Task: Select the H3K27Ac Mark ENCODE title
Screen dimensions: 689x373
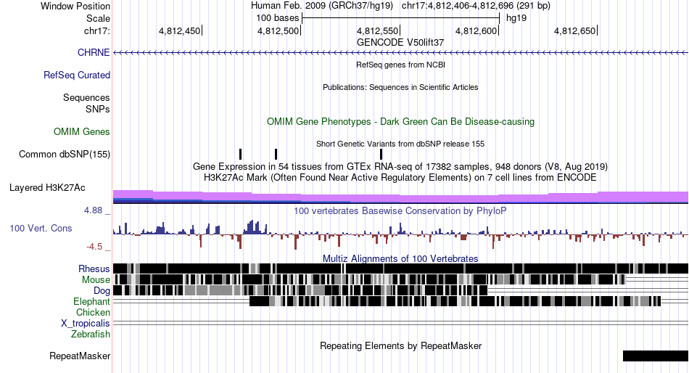Action: coord(400,178)
